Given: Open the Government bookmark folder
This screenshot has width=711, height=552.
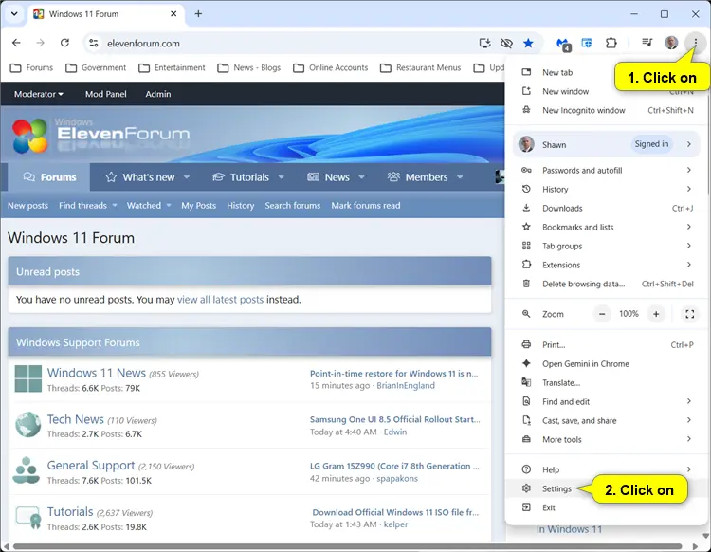Looking at the screenshot, I should point(96,67).
